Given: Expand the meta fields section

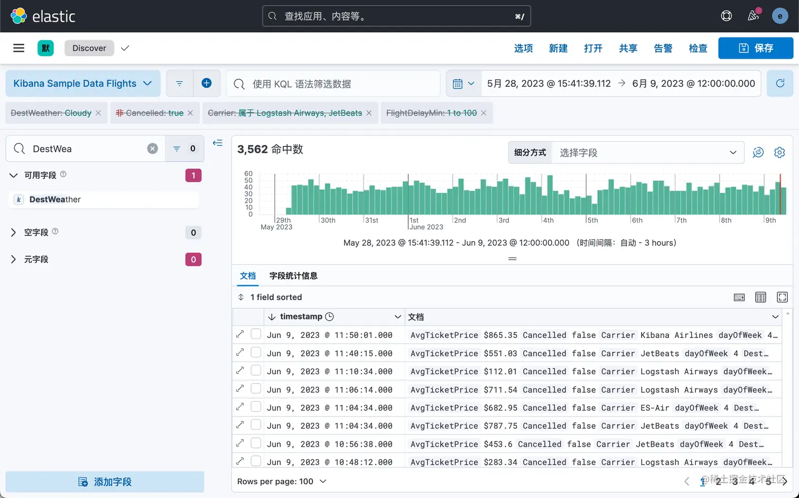Looking at the screenshot, I should click(14, 260).
